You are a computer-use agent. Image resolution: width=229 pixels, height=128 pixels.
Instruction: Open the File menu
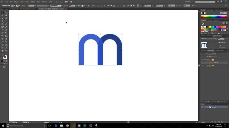pyautogui.click(x=6, y=2)
